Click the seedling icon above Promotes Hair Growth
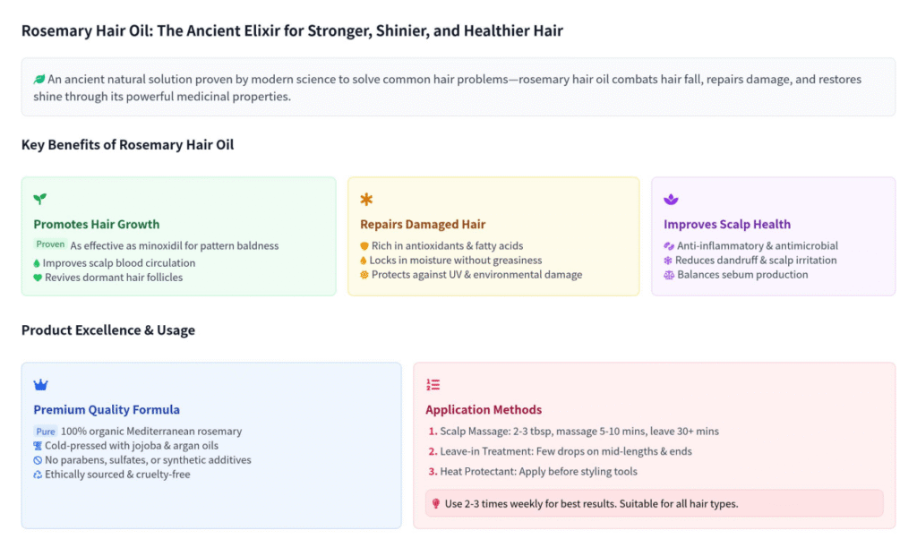Viewport: 917px width, 539px height. pyautogui.click(x=39, y=199)
